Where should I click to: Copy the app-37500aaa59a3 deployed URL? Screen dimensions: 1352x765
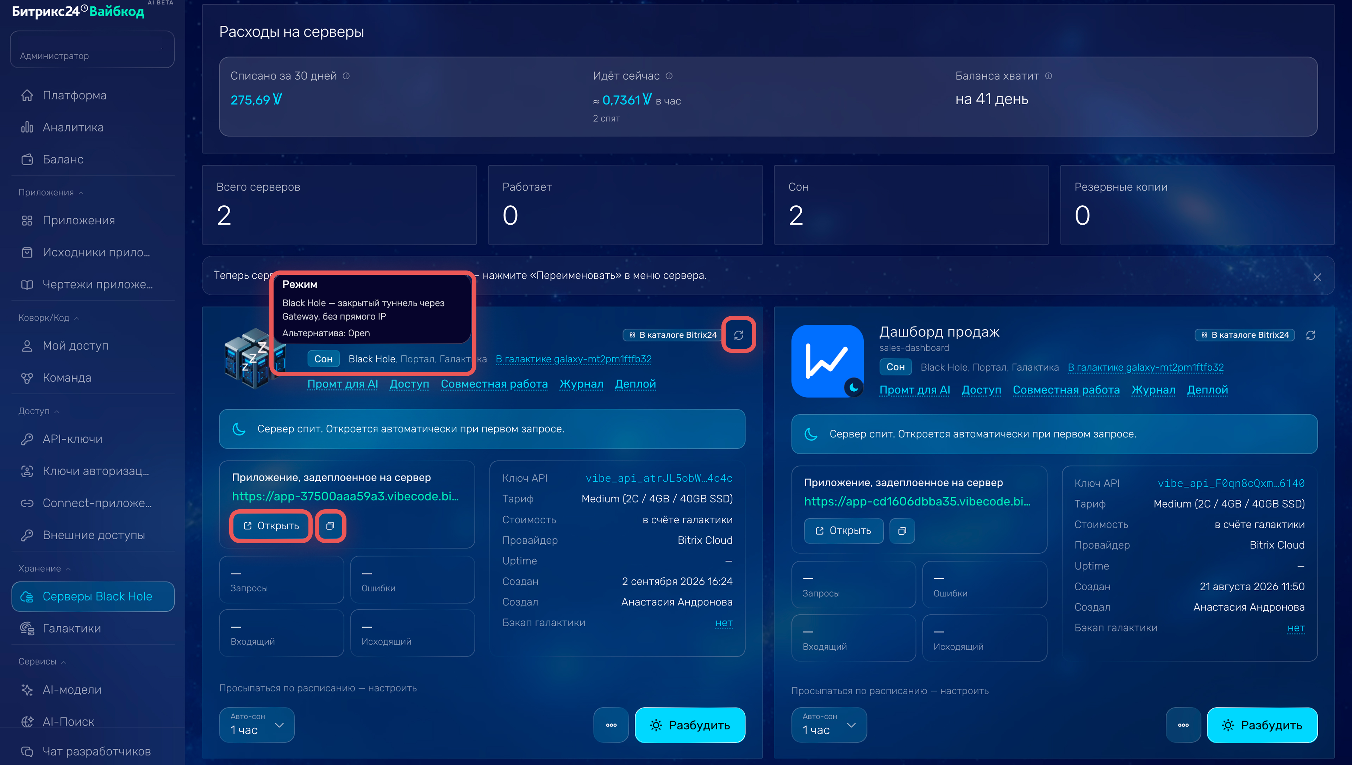[330, 526]
